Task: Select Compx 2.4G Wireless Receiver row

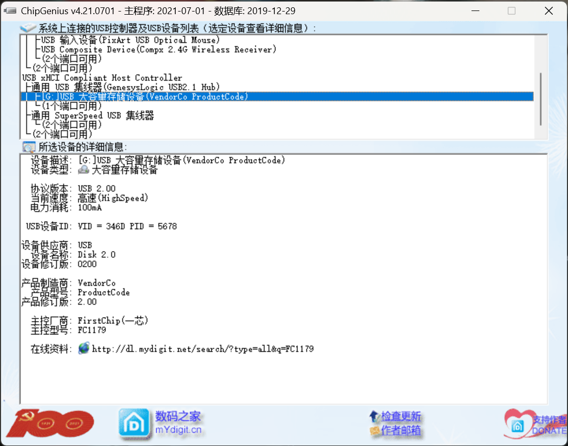Action: [x=159, y=49]
